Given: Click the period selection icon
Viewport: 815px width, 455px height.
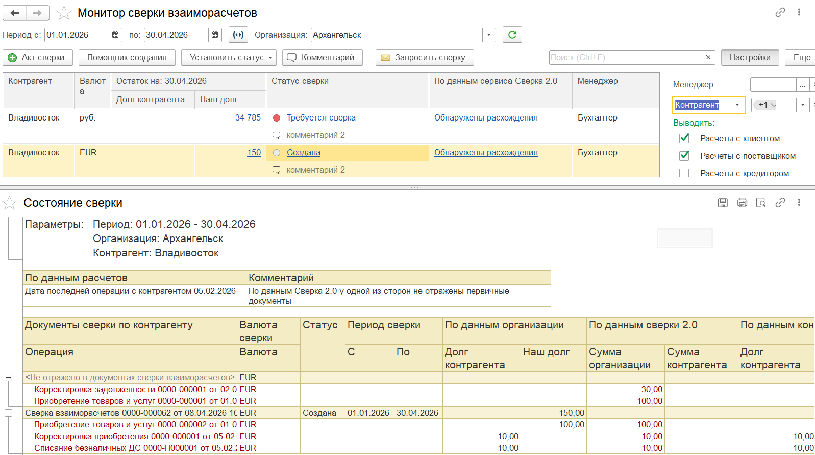Looking at the screenshot, I should point(238,35).
